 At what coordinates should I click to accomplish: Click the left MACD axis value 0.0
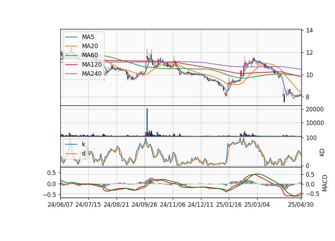click(x=51, y=184)
